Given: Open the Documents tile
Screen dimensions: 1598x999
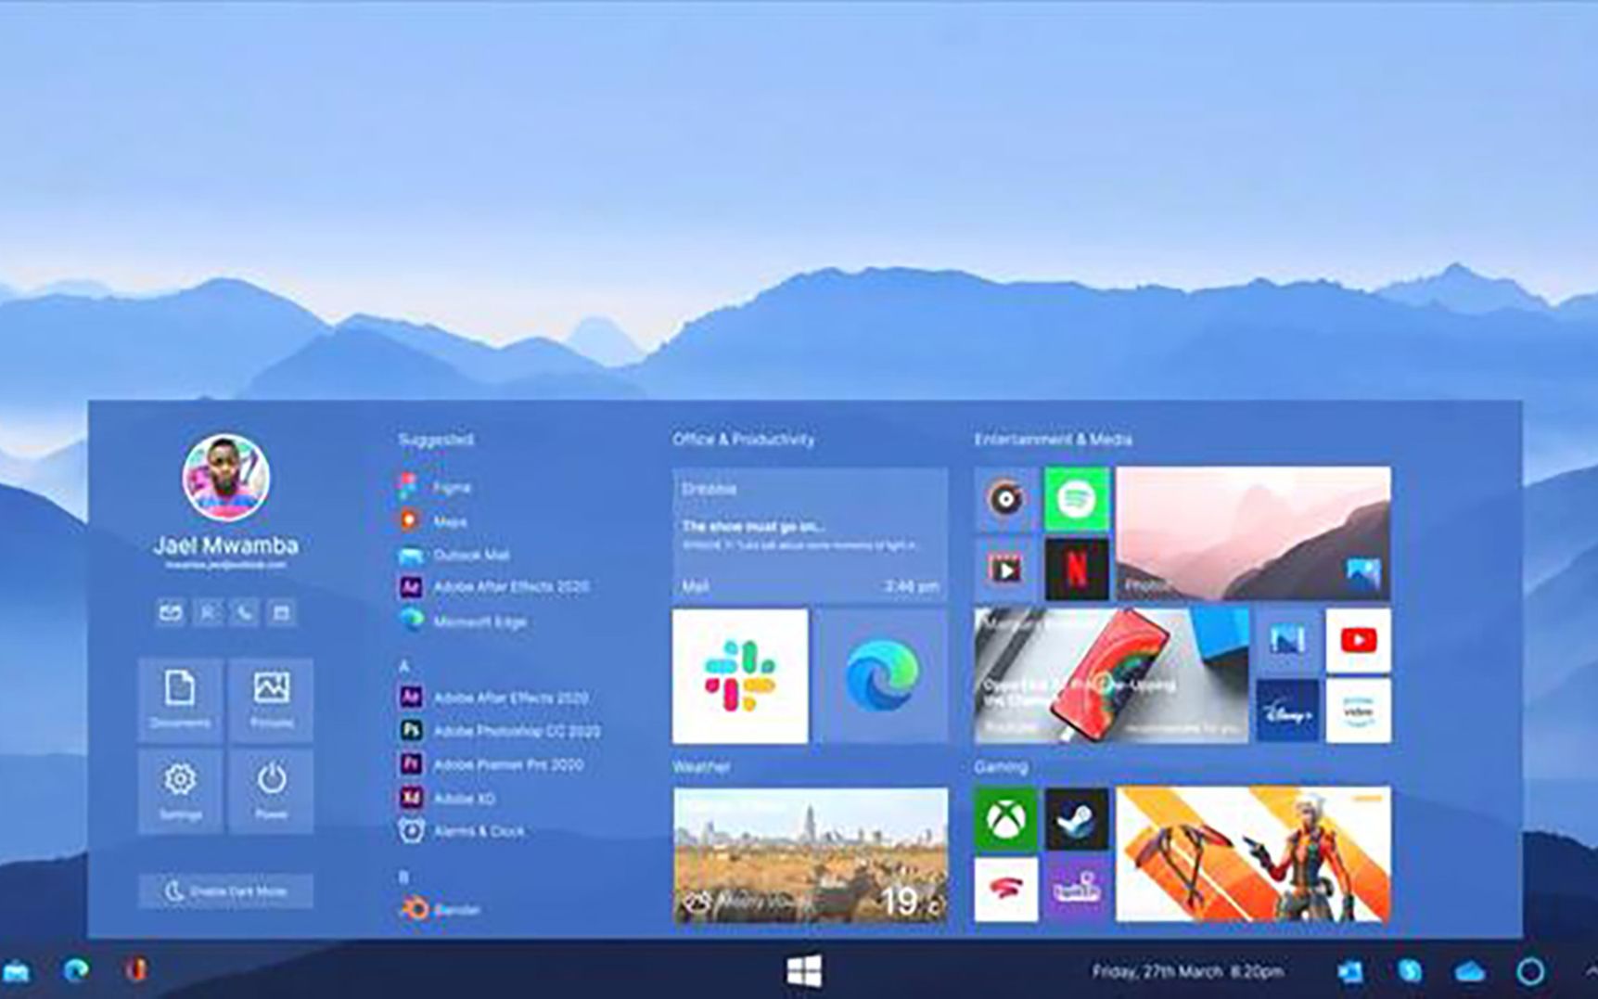Looking at the screenshot, I should (x=180, y=699).
